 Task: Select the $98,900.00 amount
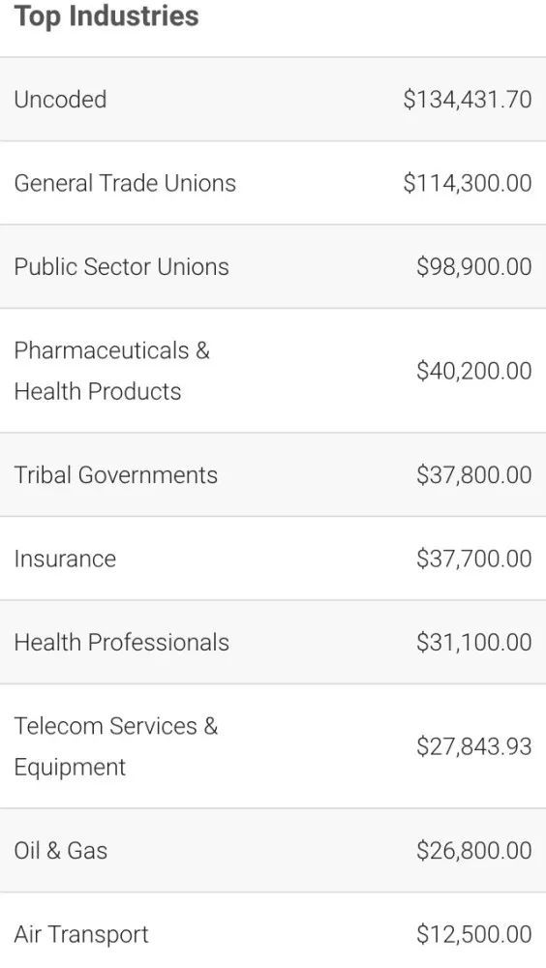[473, 267]
